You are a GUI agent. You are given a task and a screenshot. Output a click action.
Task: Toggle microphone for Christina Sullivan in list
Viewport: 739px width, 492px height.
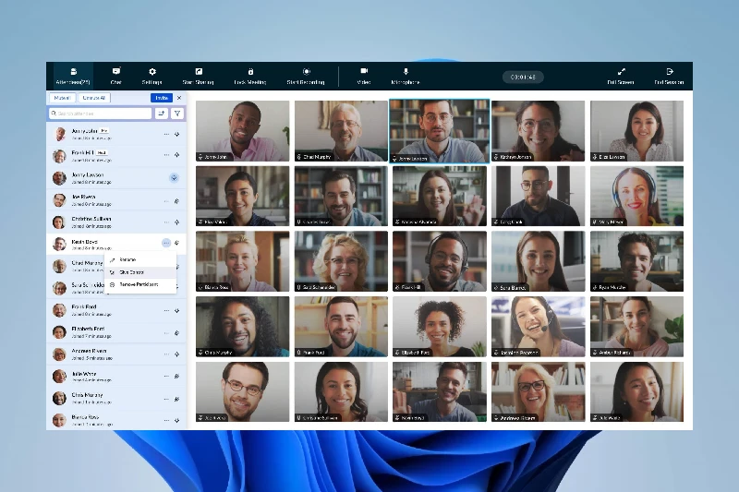(x=177, y=222)
